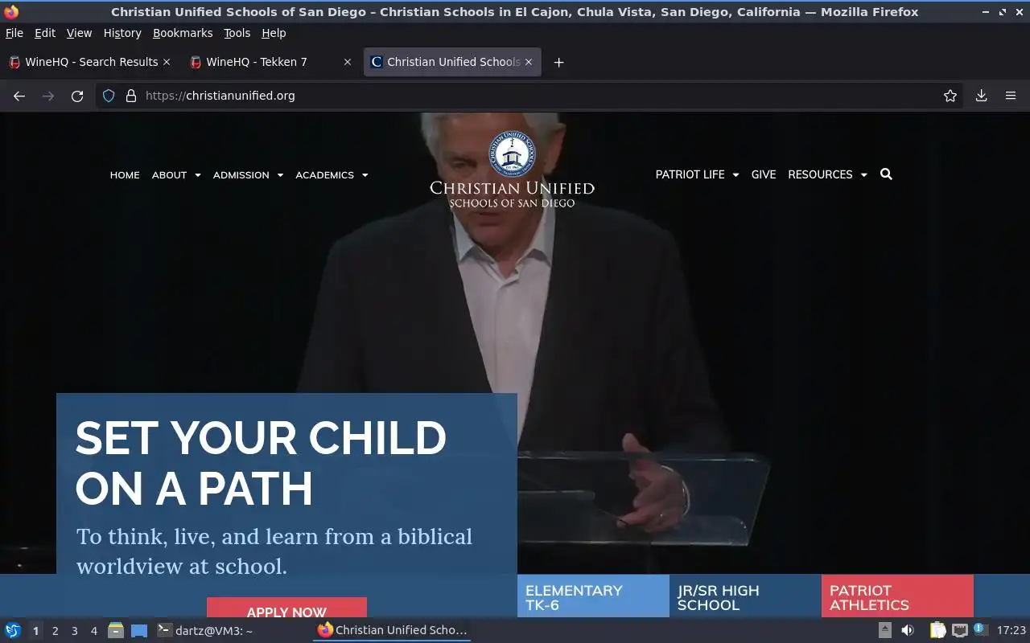Click the URL address bar

point(531,96)
